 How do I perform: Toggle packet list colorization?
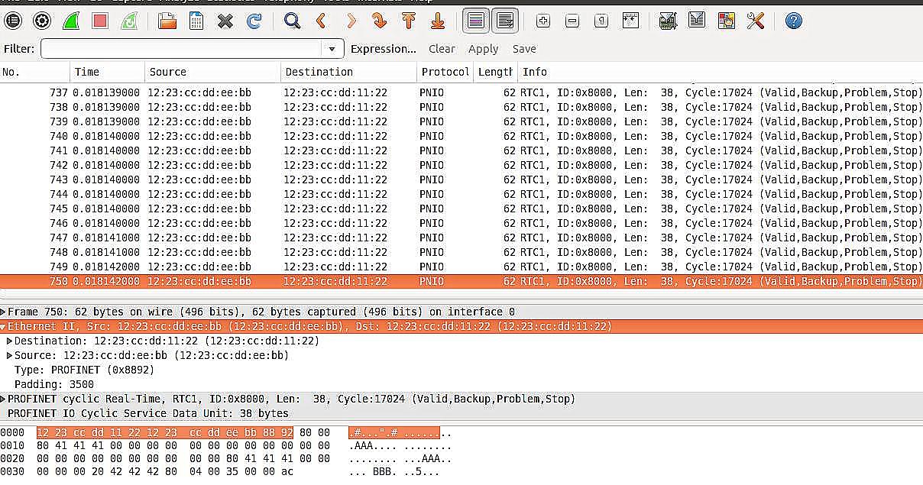point(476,21)
